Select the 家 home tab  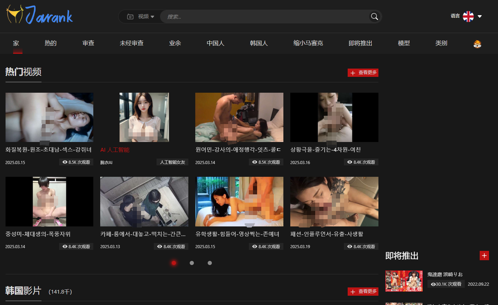16,43
